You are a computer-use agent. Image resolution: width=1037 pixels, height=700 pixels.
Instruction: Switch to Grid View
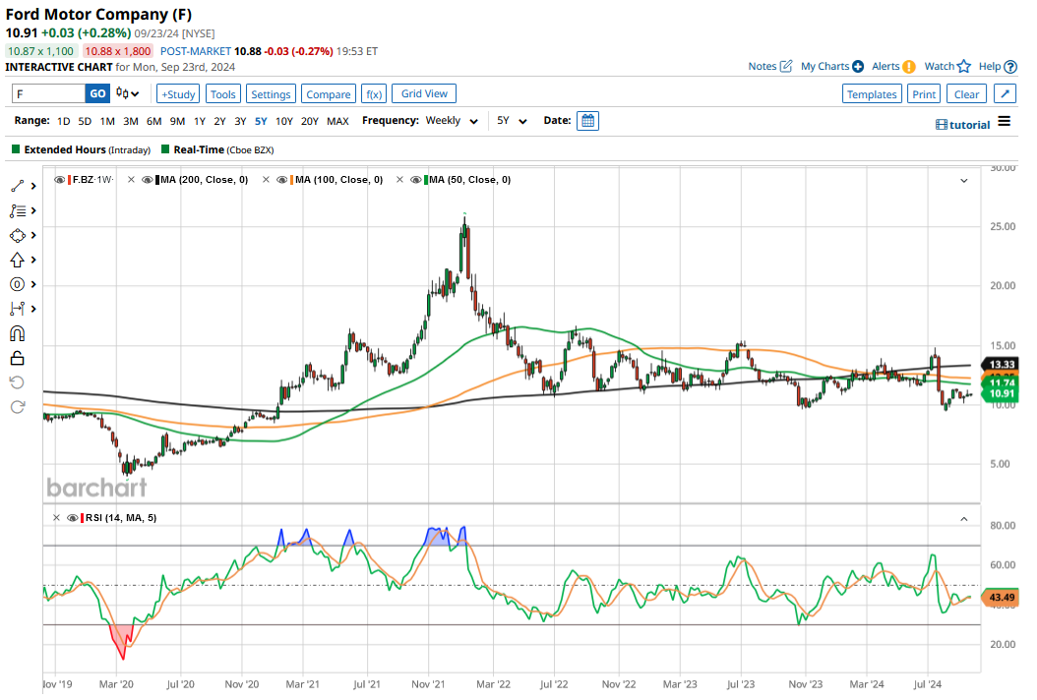tap(424, 93)
